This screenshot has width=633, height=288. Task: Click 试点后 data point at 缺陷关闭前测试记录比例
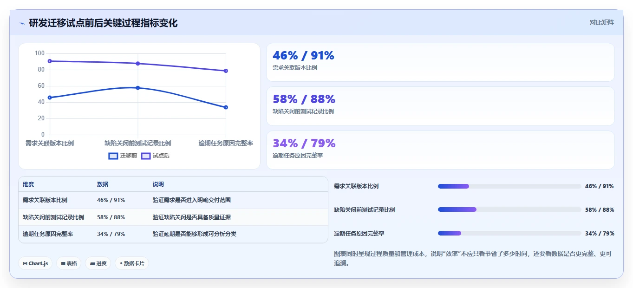click(138, 64)
